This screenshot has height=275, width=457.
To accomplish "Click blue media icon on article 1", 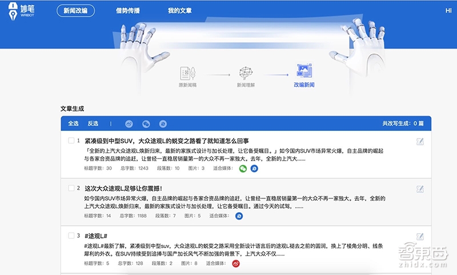I will tap(254, 169).
